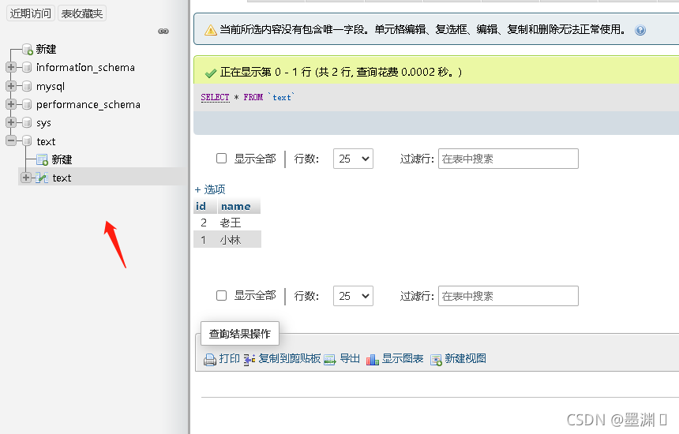
Task: Click the Export icon in results operations
Action: (x=330, y=359)
